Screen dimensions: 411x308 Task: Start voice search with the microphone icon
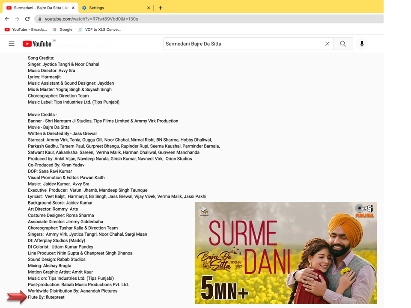point(362,44)
